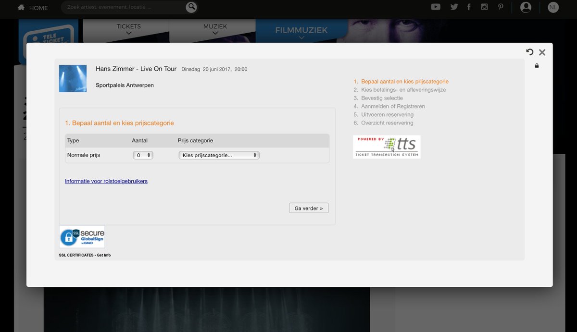The image size is (577, 332).
Task: Open Informatie voor rolstoelgebruikers link
Action: [106, 181]
